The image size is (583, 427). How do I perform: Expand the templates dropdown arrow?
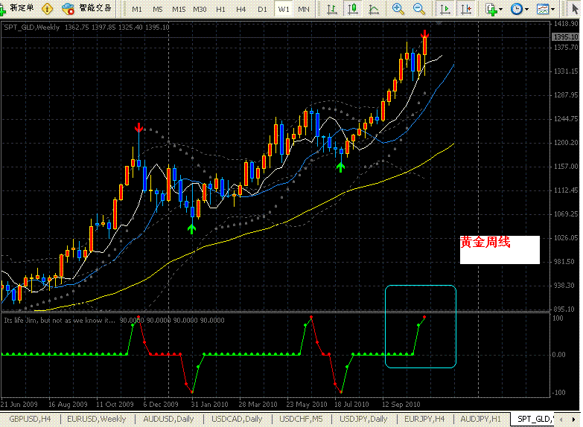pos(553,9)
